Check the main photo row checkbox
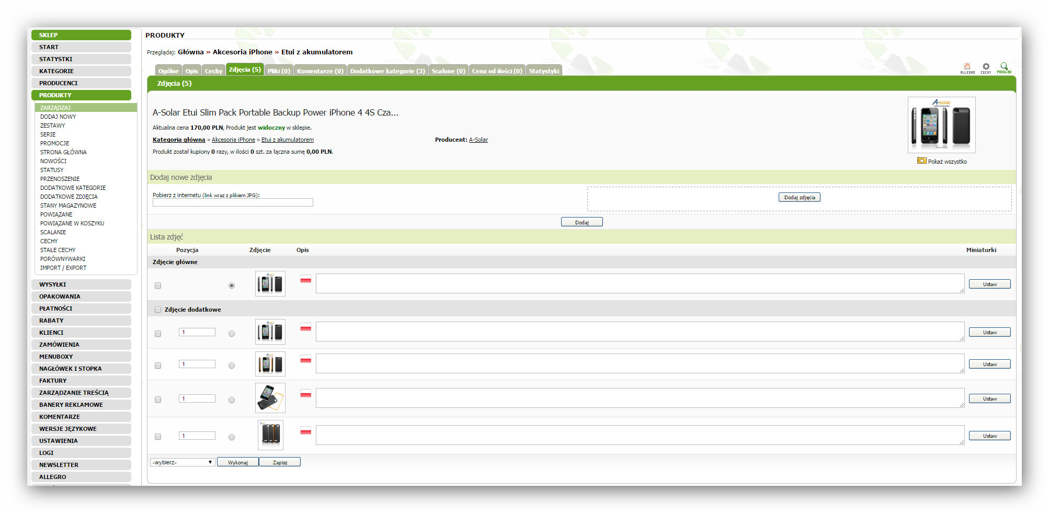 158,286
